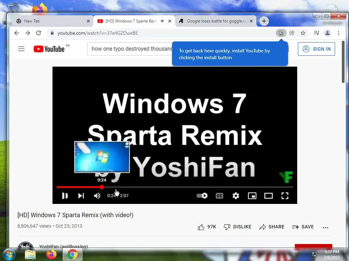This screenshot has width=349, height=261.
Task: Share this page via the toolbar share icon
Action: point(292,33)
